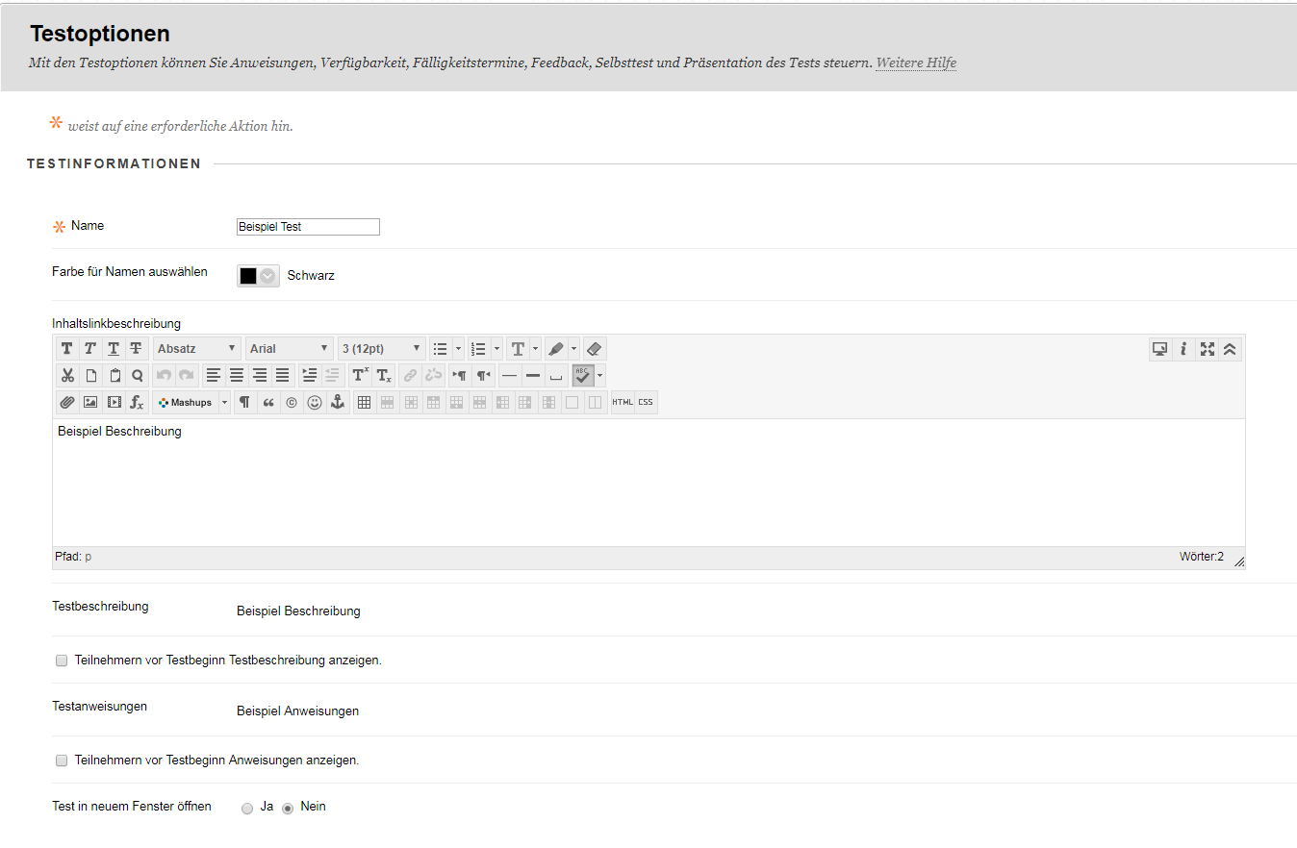Open the HTML code view
The image size is (1297, 848).
coord(623,403)
